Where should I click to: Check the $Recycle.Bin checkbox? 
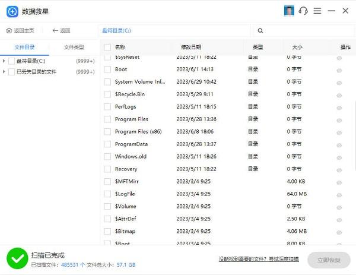point(107,94)
